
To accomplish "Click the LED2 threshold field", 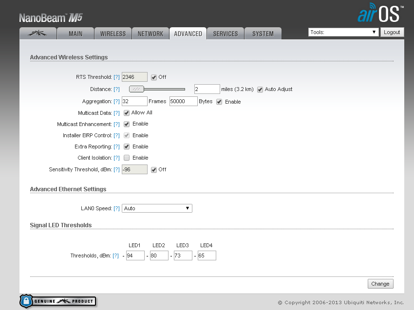I will tap(159, 255).
